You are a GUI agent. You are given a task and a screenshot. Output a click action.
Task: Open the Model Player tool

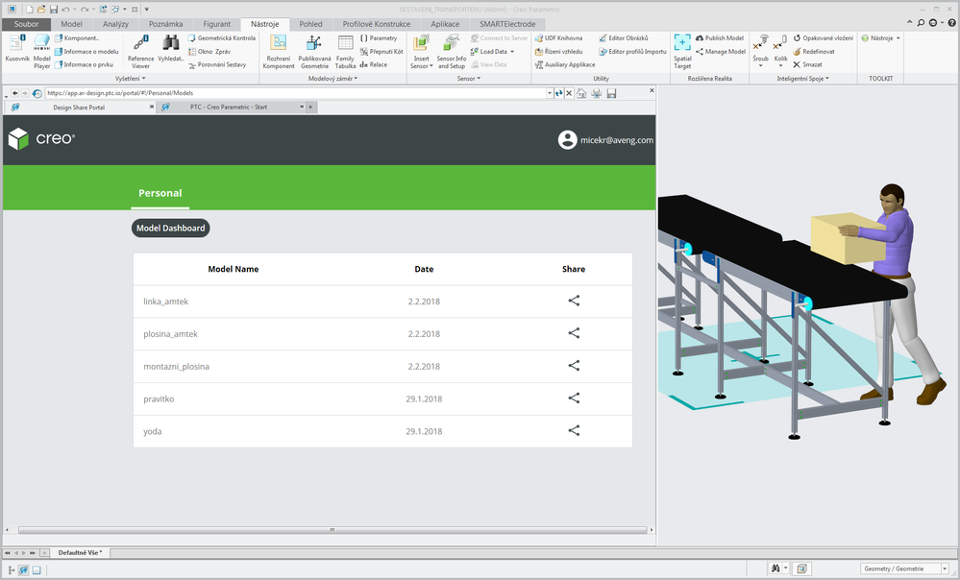(x=41, y=48)
